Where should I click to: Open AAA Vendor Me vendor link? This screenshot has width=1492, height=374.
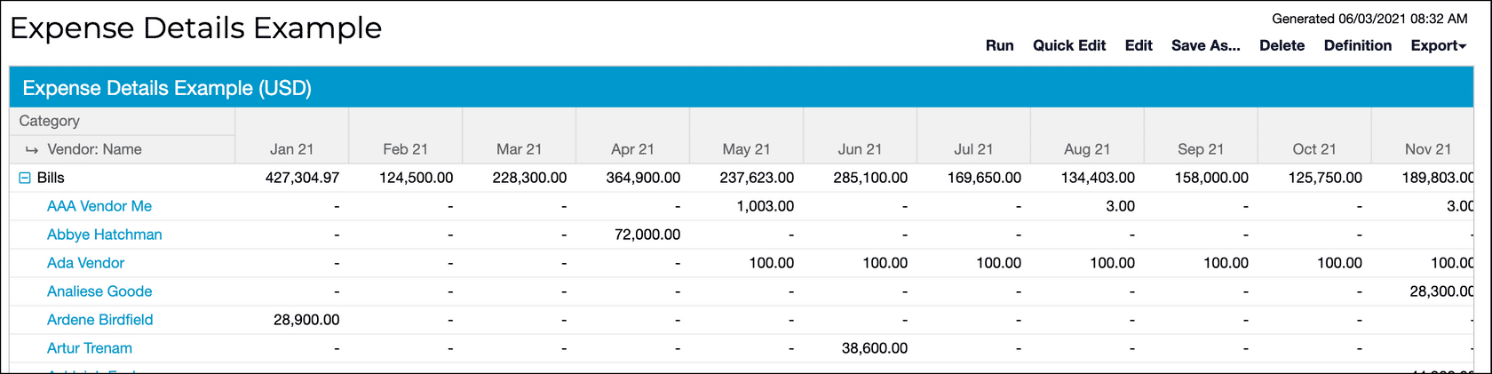tap(99, 206)
